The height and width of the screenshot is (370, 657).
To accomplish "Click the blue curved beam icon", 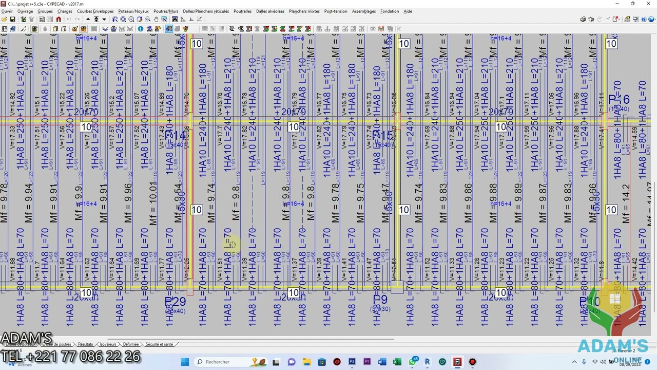I will [x=105, y=29].
